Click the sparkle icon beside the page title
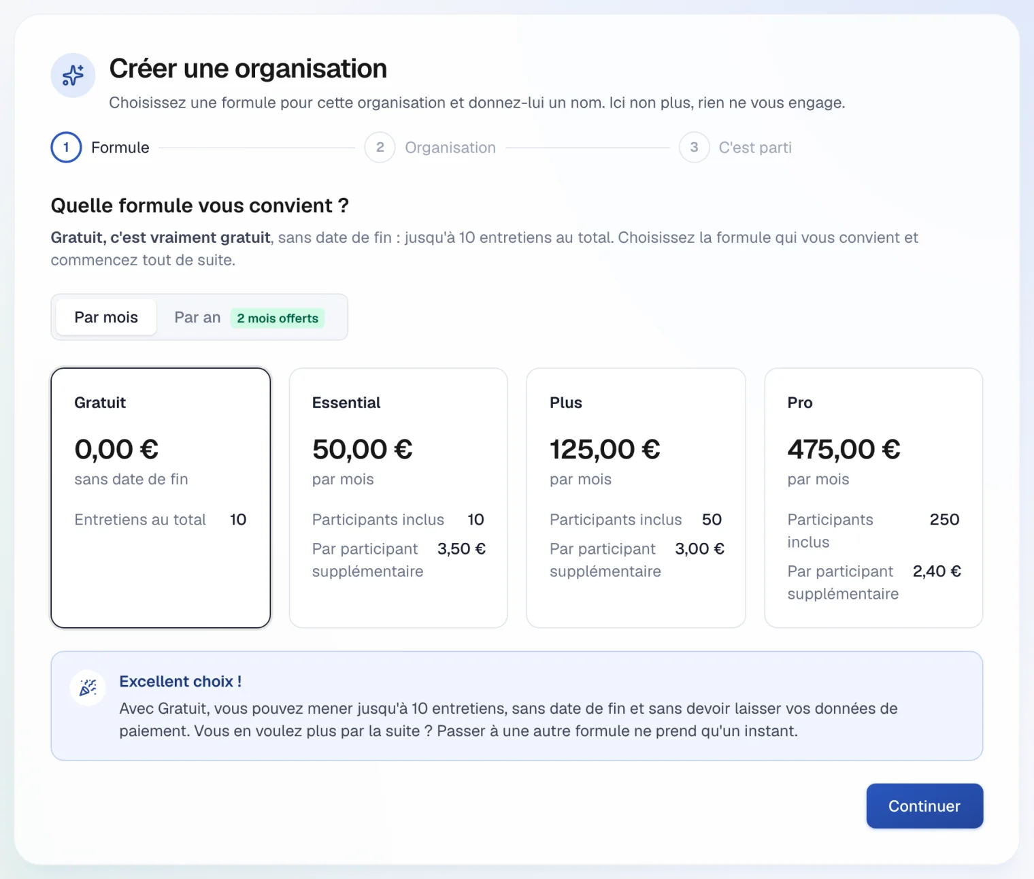The height and width of the screenshot is (879, 1034). tap(73, 76)
